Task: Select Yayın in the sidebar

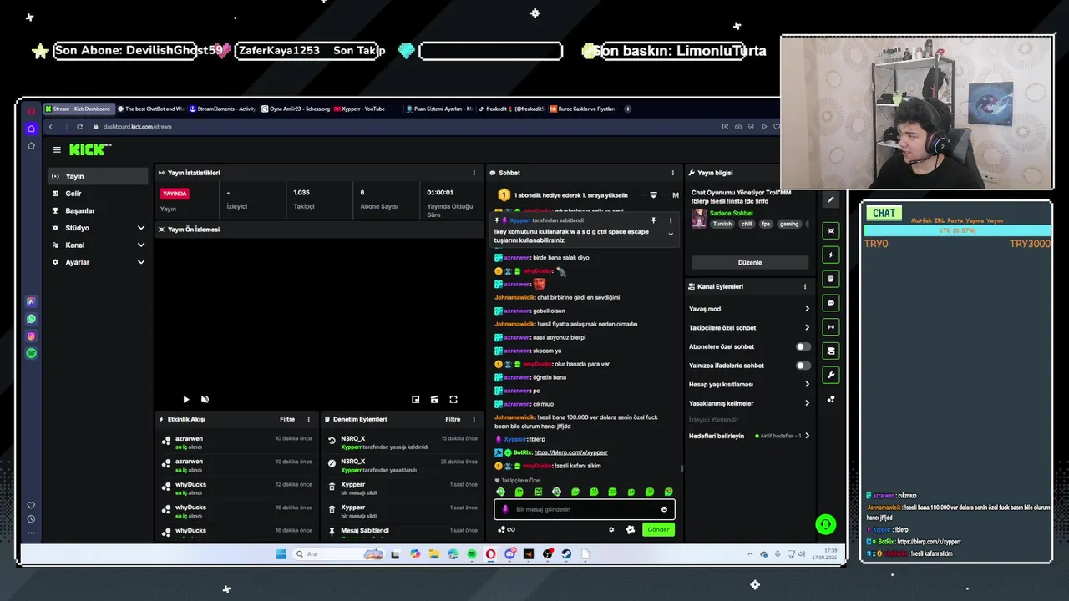Action: pos(98,176)
